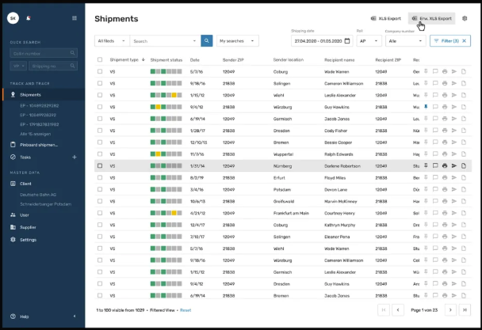482x330 pixels.
Task: Click the Filter (3) button
Action: (450, 41)
